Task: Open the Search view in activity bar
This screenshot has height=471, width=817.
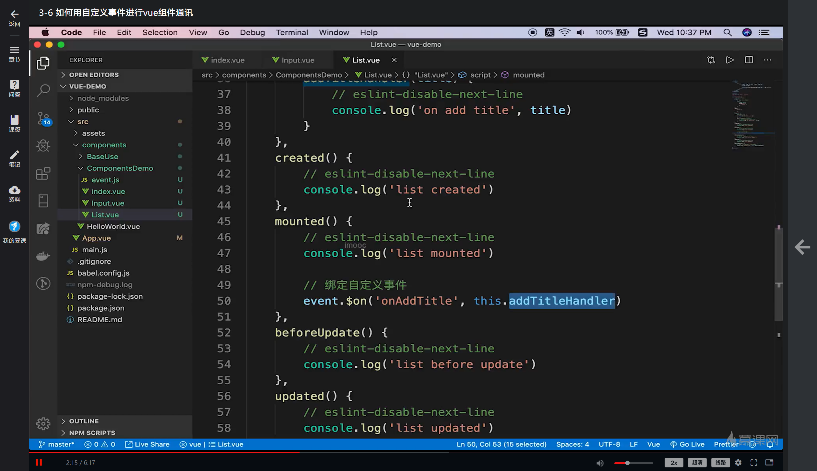Action: pyautogui.click(x=43, y=90)
